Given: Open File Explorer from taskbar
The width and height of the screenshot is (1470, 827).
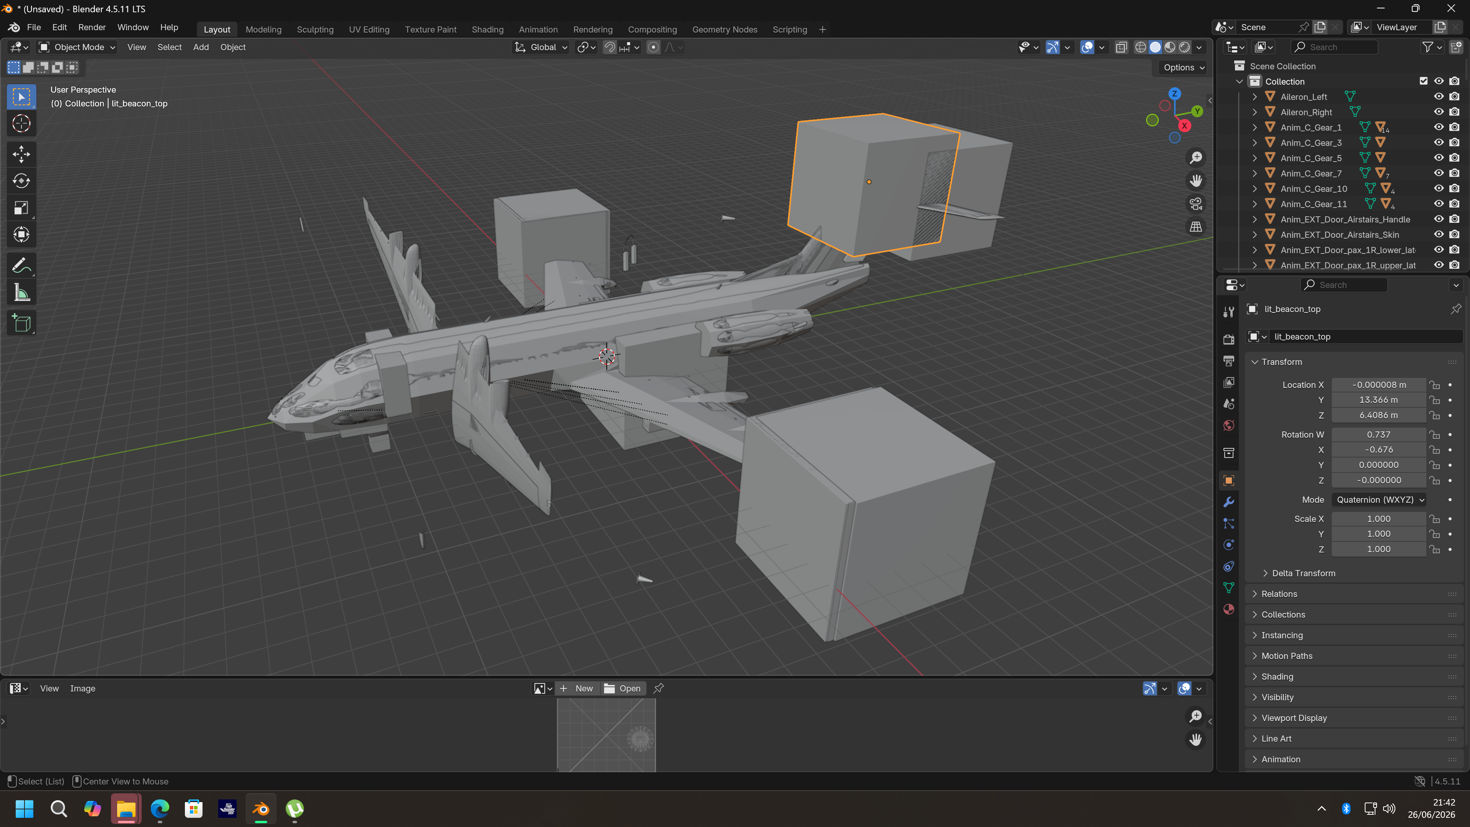Looking at the screenshot, I should coord(126,809).
